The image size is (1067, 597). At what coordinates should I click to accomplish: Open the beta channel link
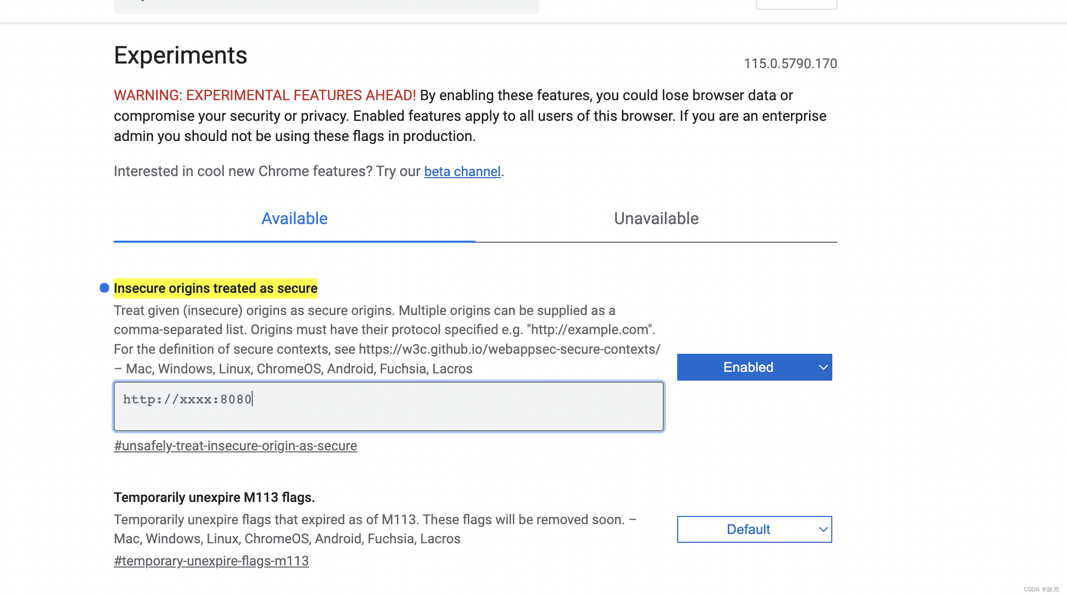click(x=462, y=171)
